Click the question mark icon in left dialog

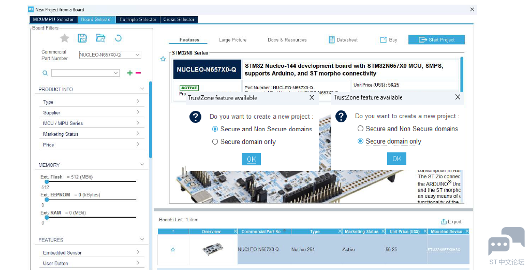point(195,117)
